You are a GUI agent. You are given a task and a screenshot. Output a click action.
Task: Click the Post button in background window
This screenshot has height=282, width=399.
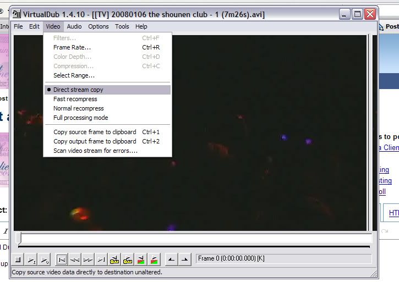coord(389,26)
